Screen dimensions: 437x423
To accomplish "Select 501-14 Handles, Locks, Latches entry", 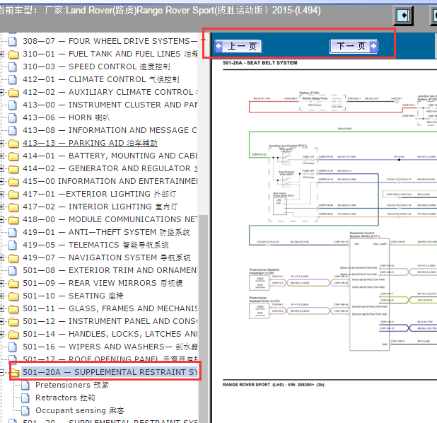I will tap(110, 334).
